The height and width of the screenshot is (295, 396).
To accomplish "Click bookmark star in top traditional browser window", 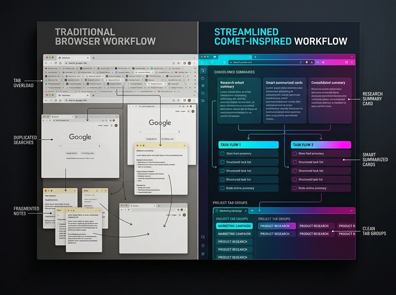I will tap(179, 63).
